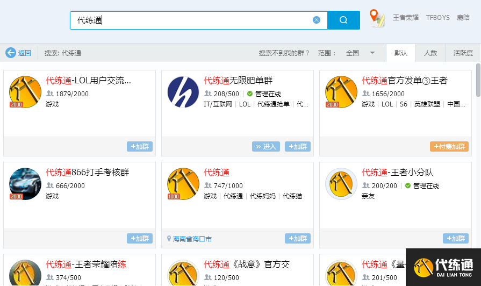
Task: Open 代练通866打手考核群 car avatar
Action: (x=25, y=184)
